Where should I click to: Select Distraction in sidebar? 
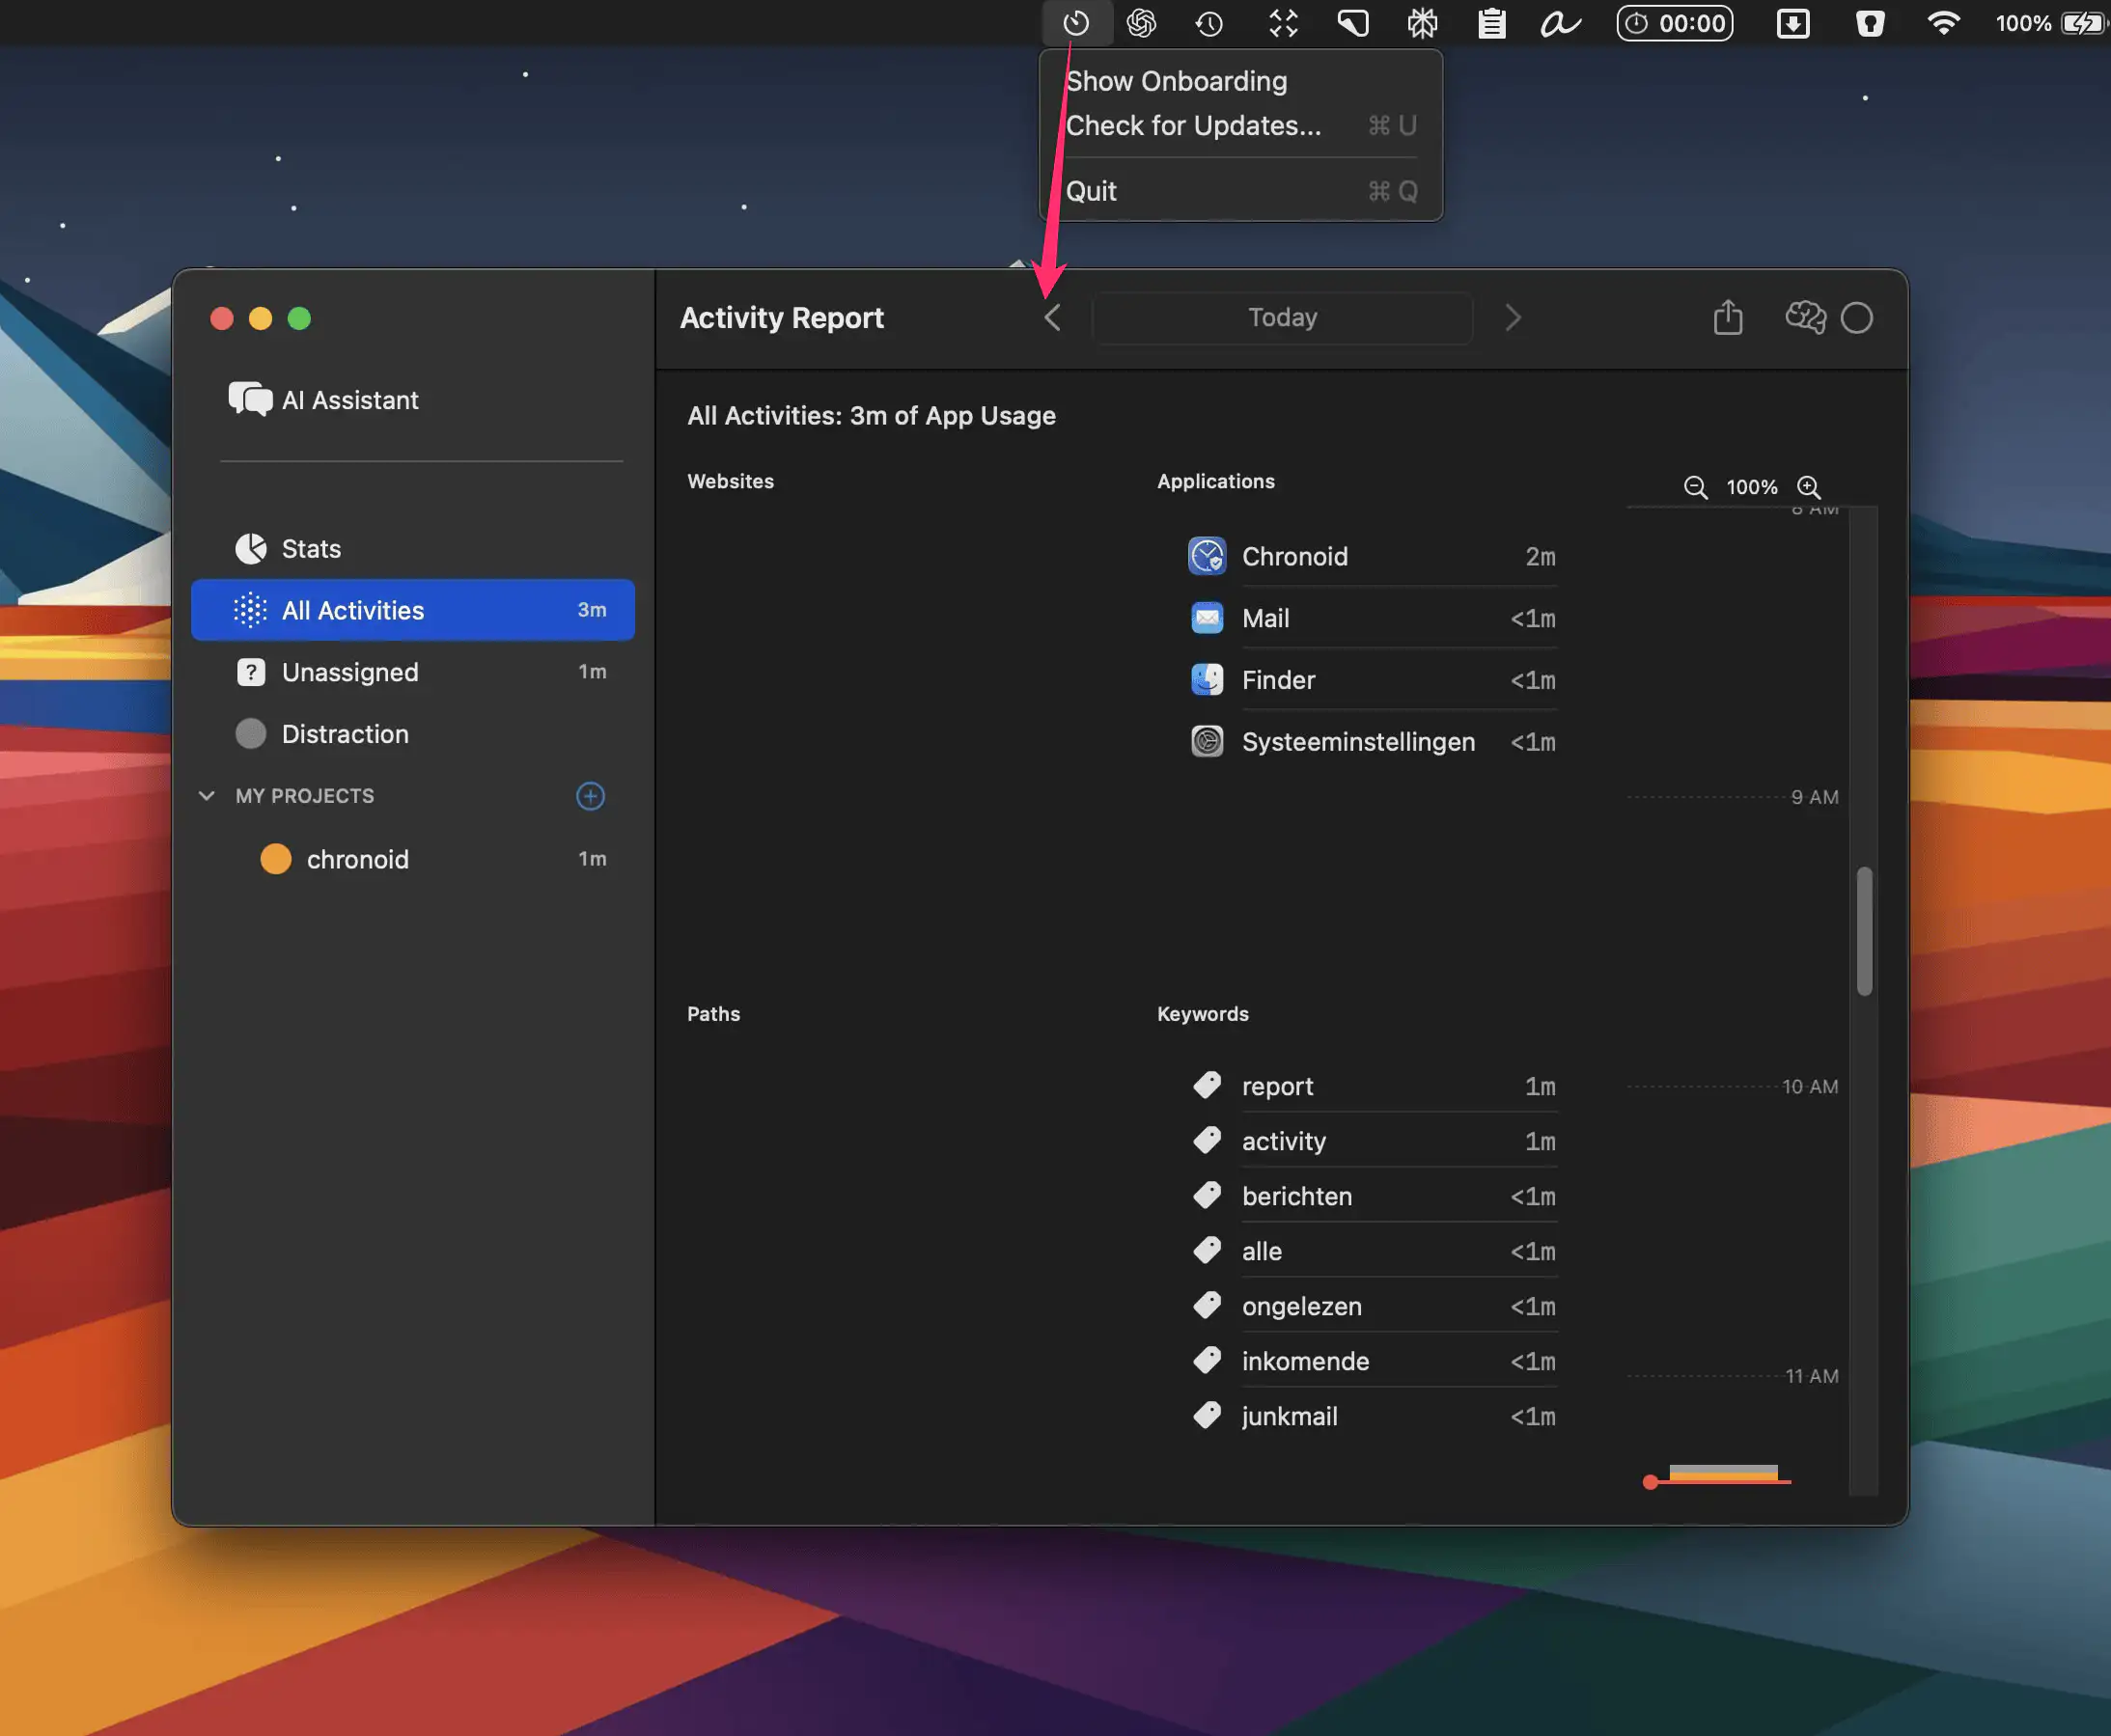412,734
